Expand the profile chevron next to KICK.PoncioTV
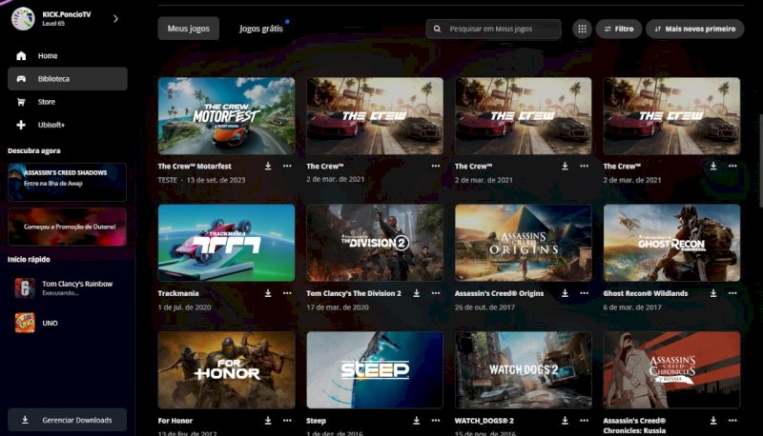 pyautogui.click(x=115, y=18)
